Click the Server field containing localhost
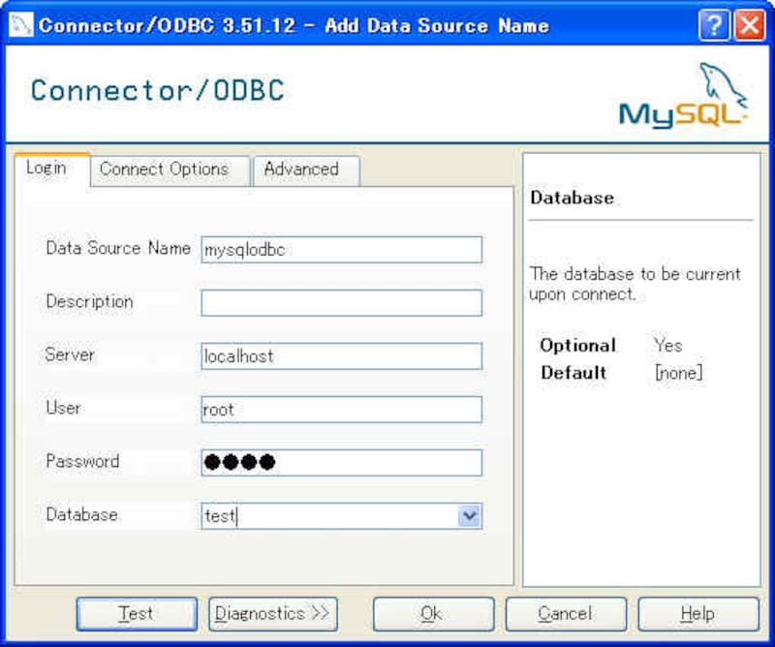This screenshot has height=647, width=775. (341, 356)
